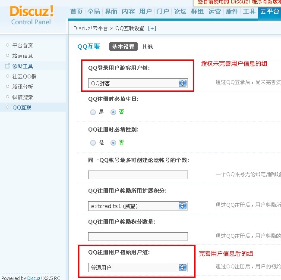Click the [+] icon after the QQ互联设置 breadcrumb
Screen dimensions: 281x280
coord(152,28)
